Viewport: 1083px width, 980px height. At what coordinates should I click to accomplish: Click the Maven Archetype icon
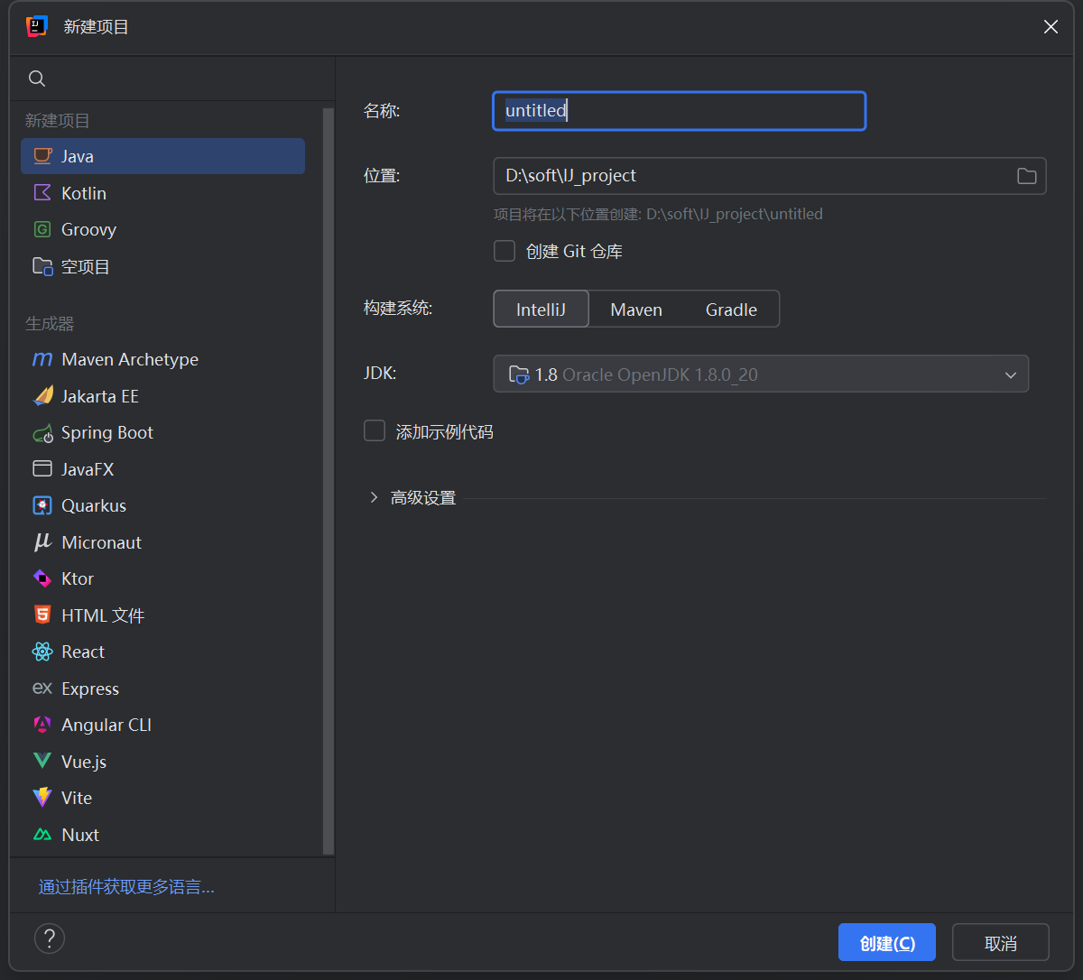42,359
